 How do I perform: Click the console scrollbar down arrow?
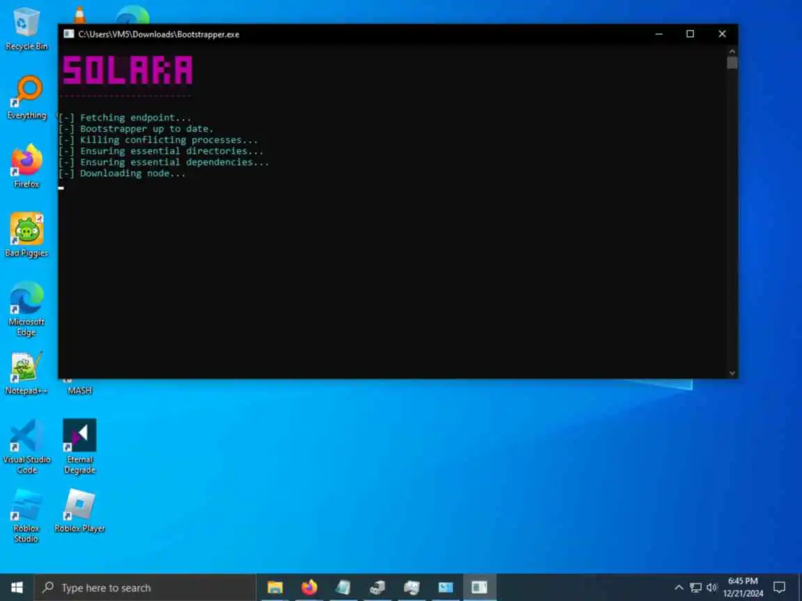pos(732,374)
